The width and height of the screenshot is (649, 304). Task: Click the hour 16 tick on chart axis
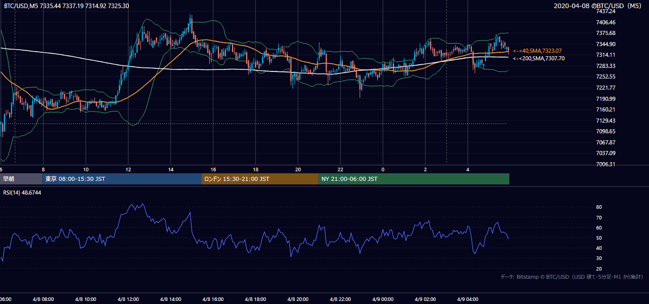pos(213,169)
